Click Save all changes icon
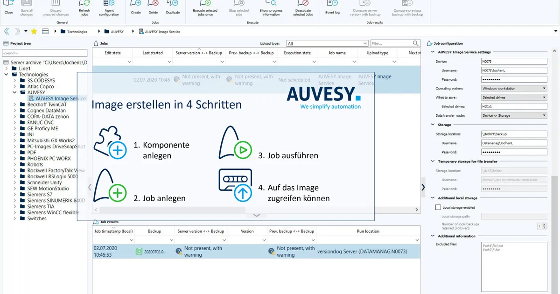The width and height of the screenshot is (560, 294). point(27,4)
